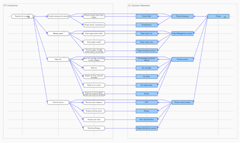Select the 'Ink cartridge movement system' block
Screen dimensions: 240x143
147,59
